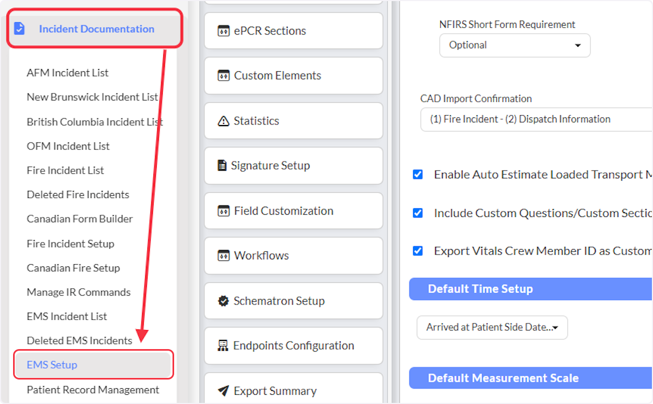
Task: Click the Default Time Setup section header
Action: (531, 289)
